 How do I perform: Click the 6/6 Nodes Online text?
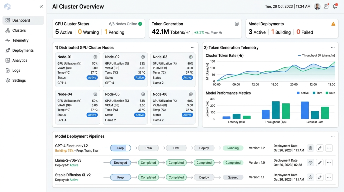pyautogui.click(x=123, y=24)
